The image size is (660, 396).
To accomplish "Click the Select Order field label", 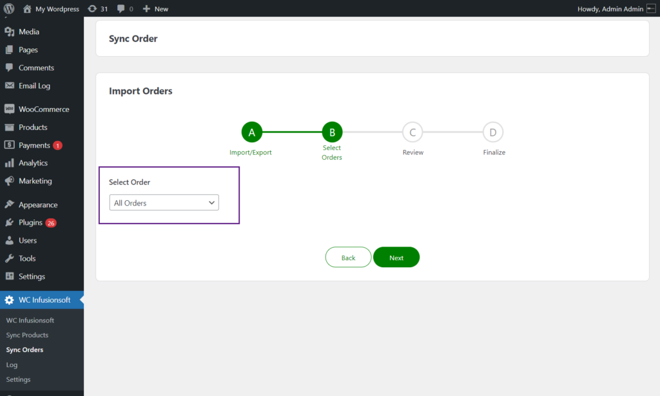I will [x=130, y=182].
